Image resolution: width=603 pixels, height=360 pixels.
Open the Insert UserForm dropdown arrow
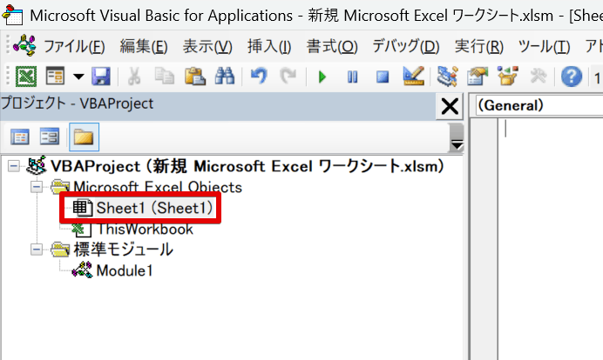click(78, 77)
